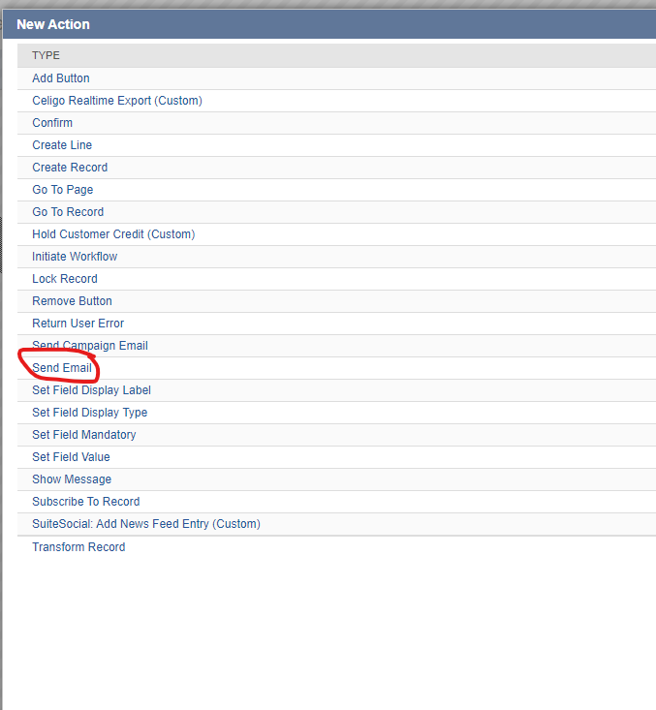The image size is (656, 710).
Task: Select the Add Button action type
Action: click(x=61, y=78)
